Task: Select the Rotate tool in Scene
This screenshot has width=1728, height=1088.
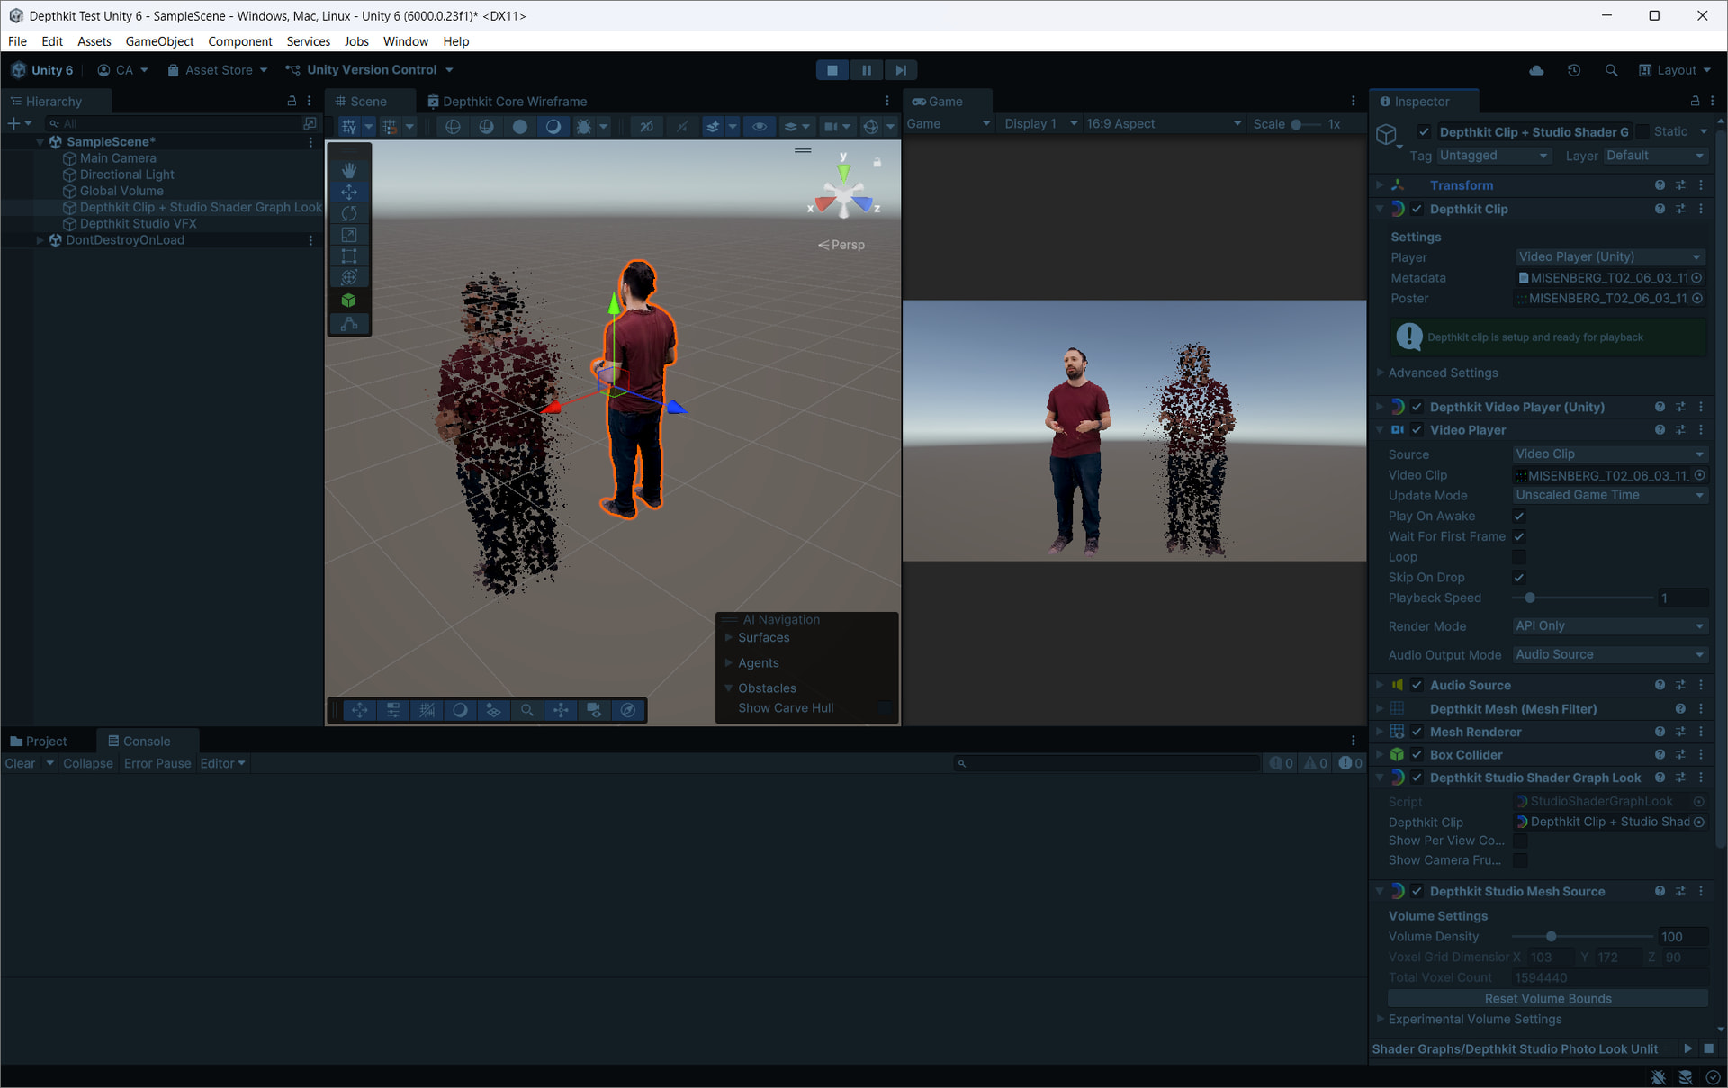Action: (x=349, y=213)
